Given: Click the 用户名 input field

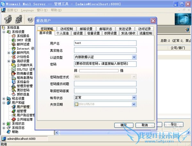Looking at the screenshot, I should (105, 43).
